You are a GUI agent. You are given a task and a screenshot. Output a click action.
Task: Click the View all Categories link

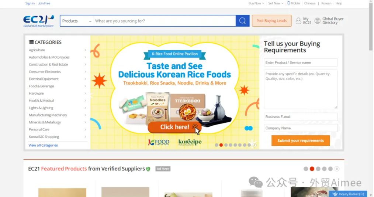pyautogui.click(x=43, y=145)
